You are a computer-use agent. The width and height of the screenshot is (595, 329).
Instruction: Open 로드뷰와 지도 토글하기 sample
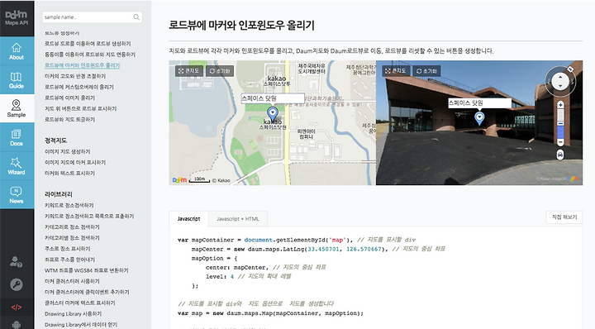69,120
